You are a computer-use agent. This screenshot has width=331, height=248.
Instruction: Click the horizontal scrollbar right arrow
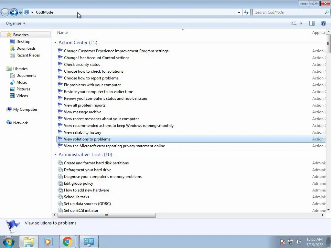pos(323,215)
